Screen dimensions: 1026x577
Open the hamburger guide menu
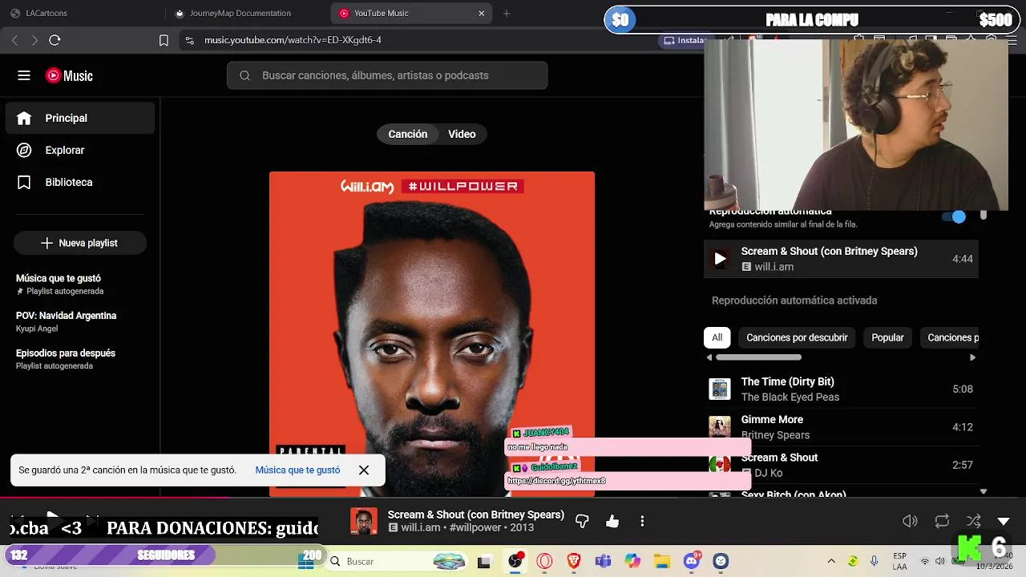[24, 75]
